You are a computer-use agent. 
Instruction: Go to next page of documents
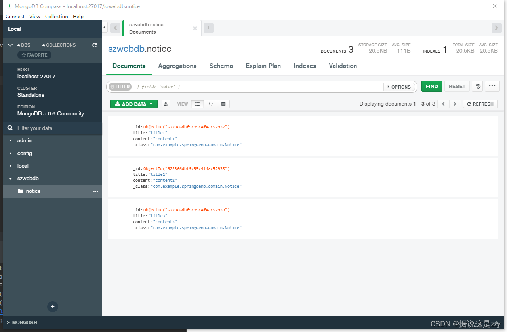455,104
